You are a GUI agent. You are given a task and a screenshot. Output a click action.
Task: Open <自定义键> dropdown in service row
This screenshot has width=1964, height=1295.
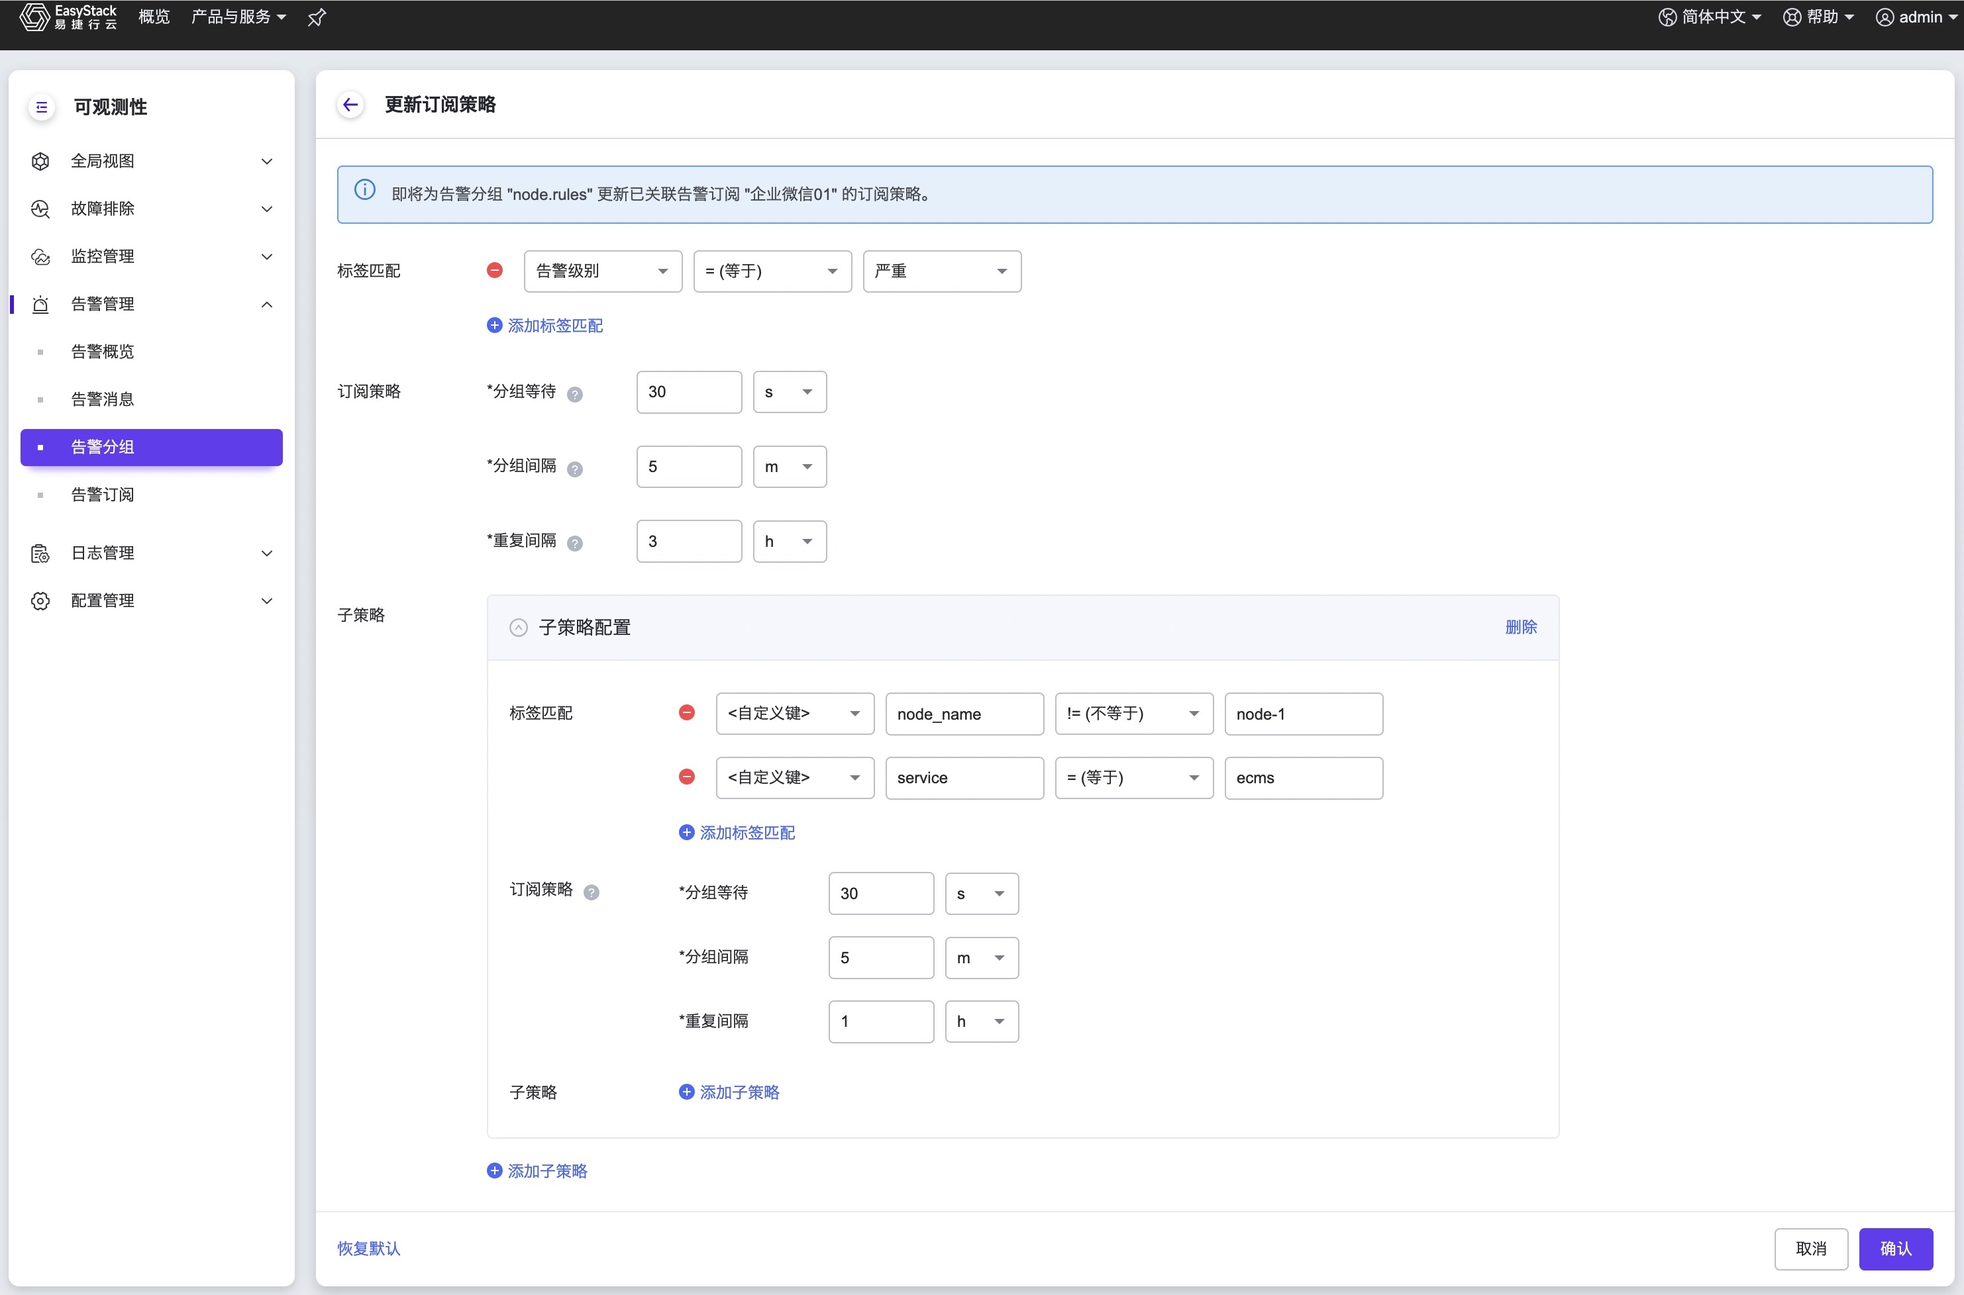coord(795,778)
